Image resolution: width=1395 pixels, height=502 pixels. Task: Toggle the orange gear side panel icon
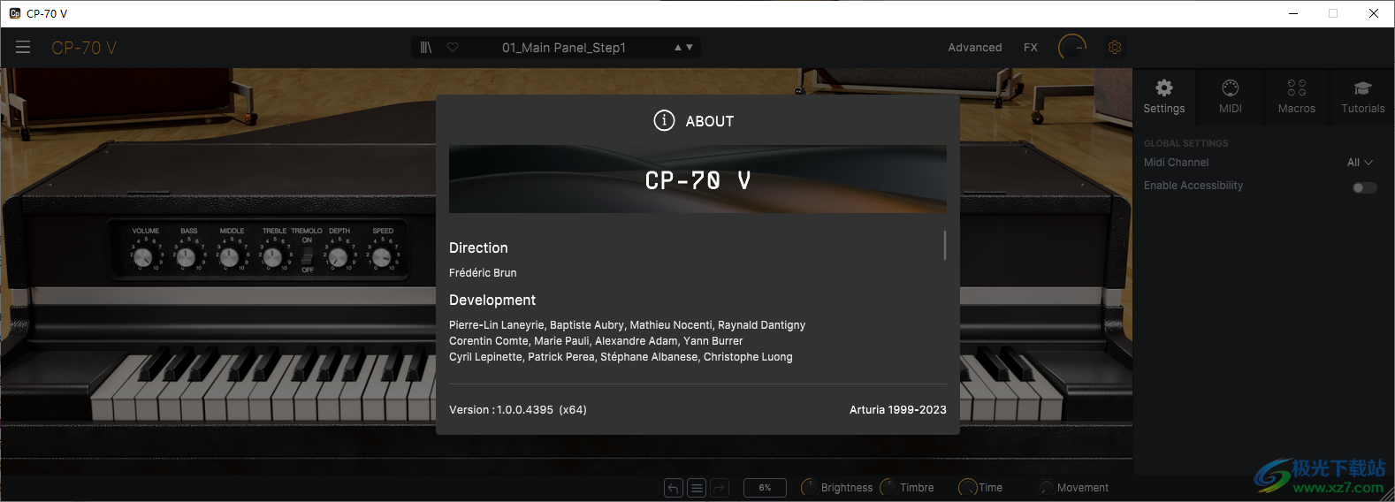[x=1115, y=48]
